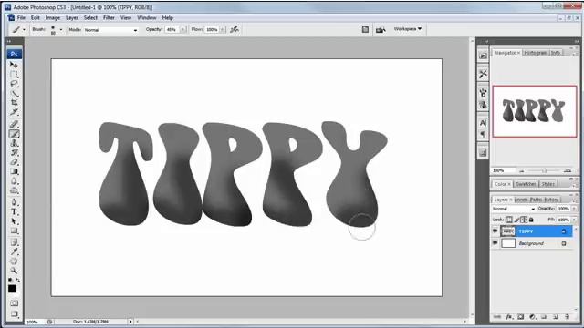Click the Ps logo atop toolbox
Screen dimensions: 584x328
click(15, 54)
